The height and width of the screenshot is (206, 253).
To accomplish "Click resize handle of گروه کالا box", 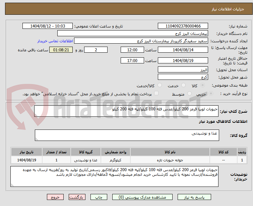I will (37, 139).
